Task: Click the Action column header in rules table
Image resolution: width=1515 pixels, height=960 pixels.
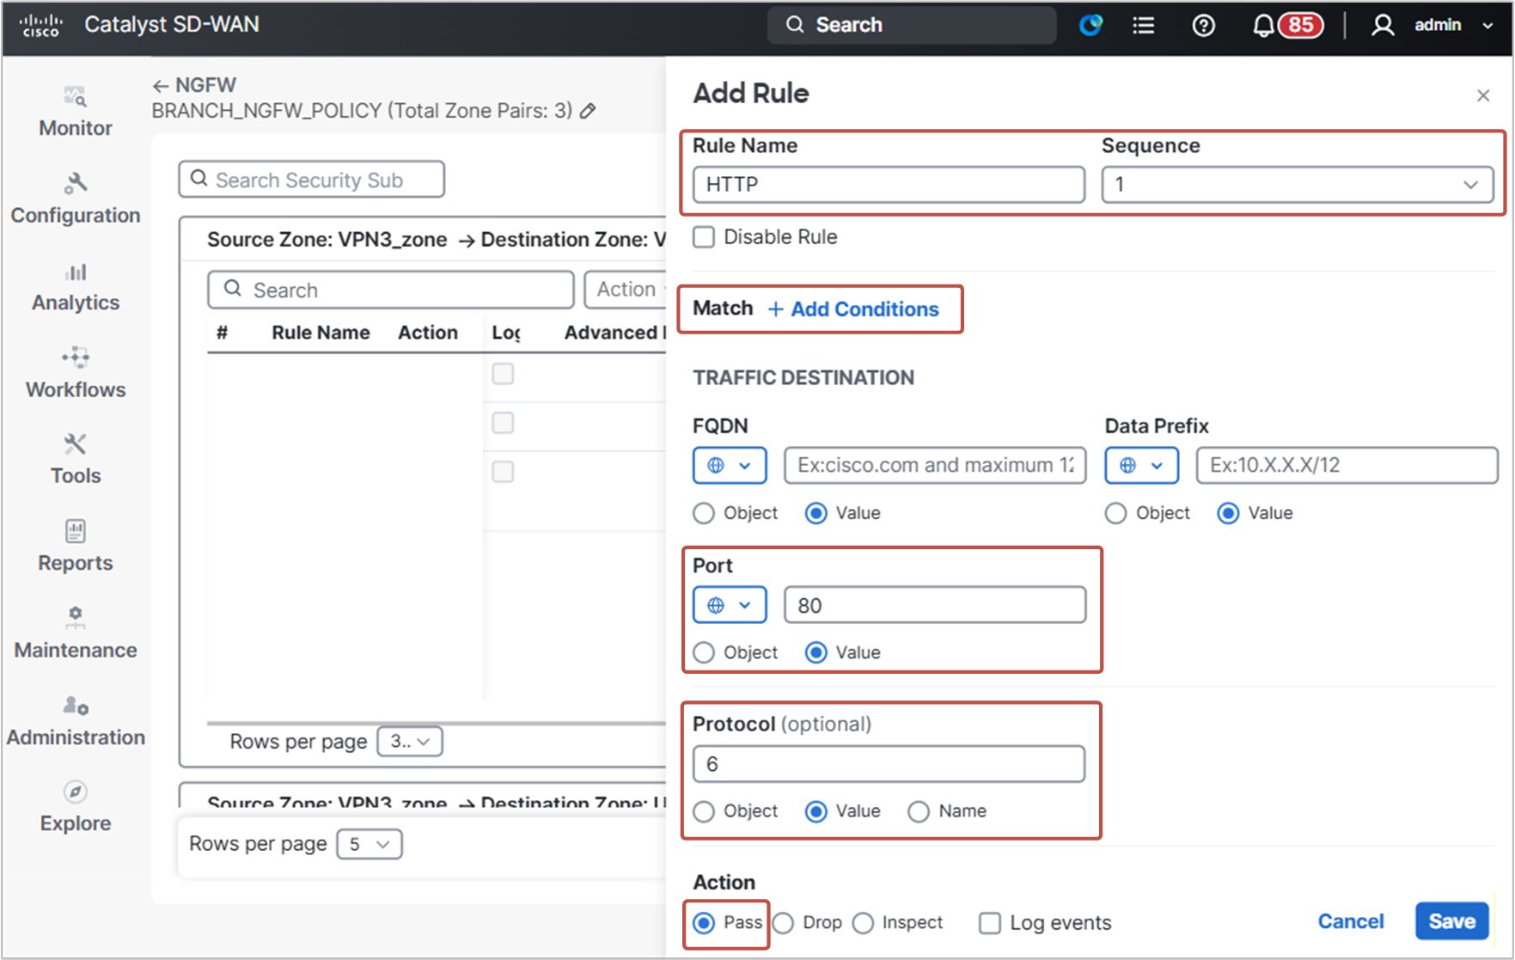Action: pos(428,333)
